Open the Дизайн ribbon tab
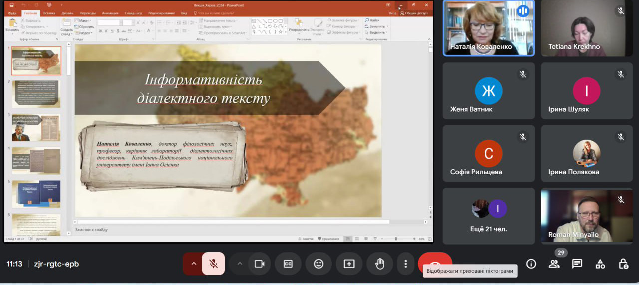The width and height of the screenshot is (639, 285). [67, 13]
